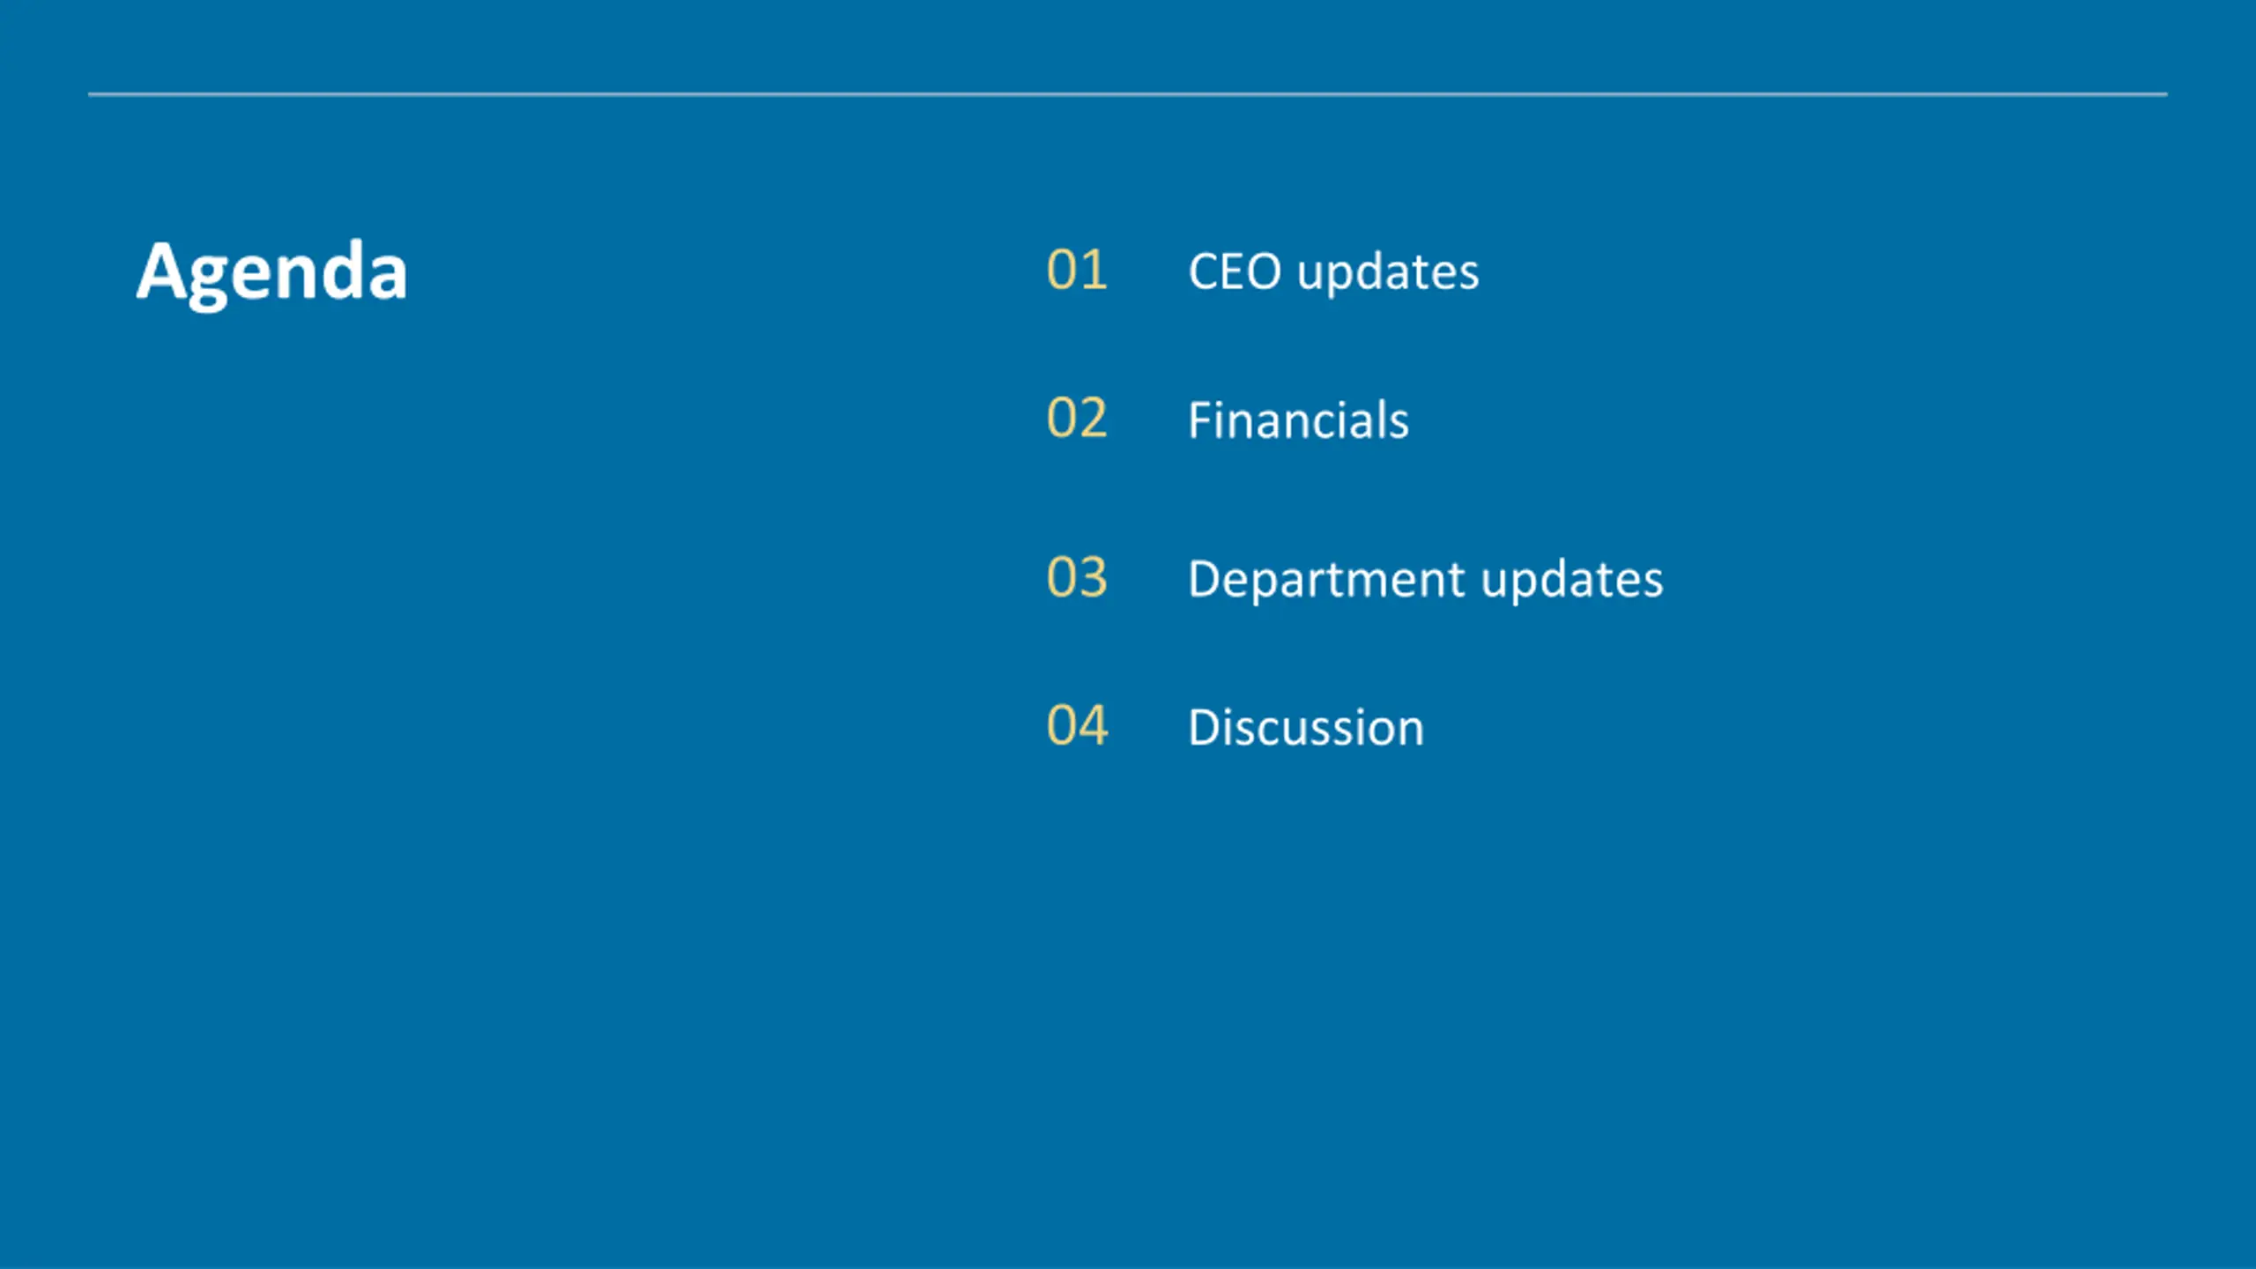
Task: Click blank slide area below Discussion item
Action: (x=1322, y=969)
